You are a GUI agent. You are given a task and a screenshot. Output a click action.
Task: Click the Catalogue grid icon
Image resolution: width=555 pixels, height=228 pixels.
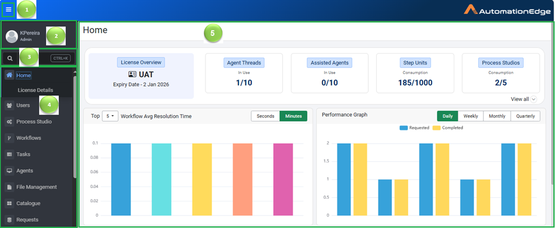point(10,203)
